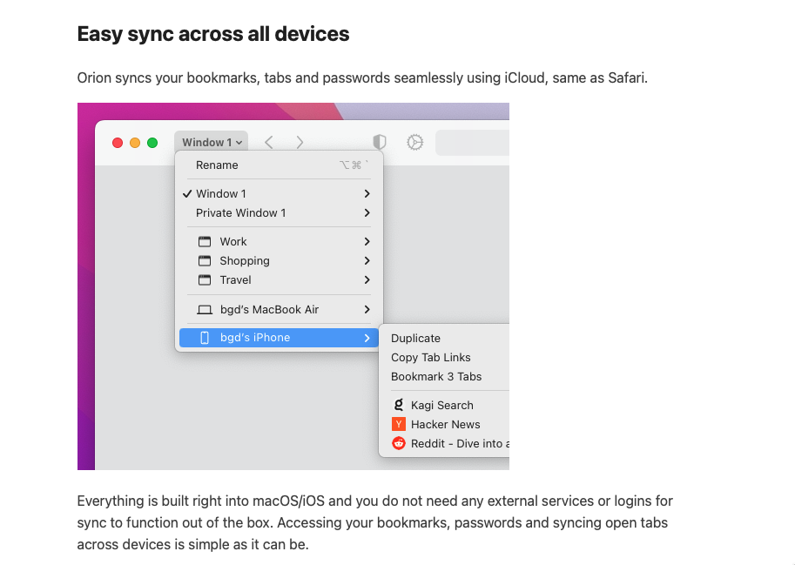The image size is (795, 565).
Task: Expand the Private Window 1 submenu arrow
Action: coord(367,213)
